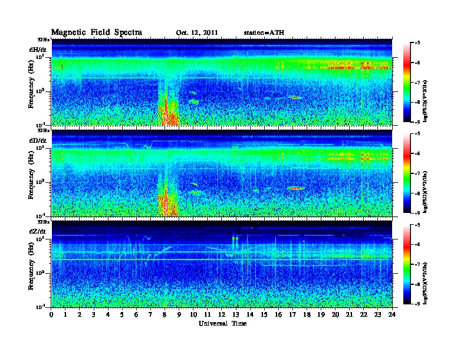Click the dZ/dt panel label

pos(38,231)
